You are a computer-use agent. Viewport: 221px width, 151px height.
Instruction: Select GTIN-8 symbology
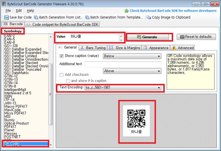click(10, 86)
